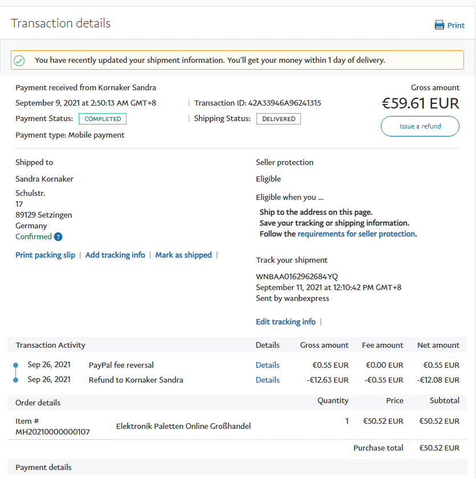
Task: Click the Payment details section header
Action: [x=44, y=467]
